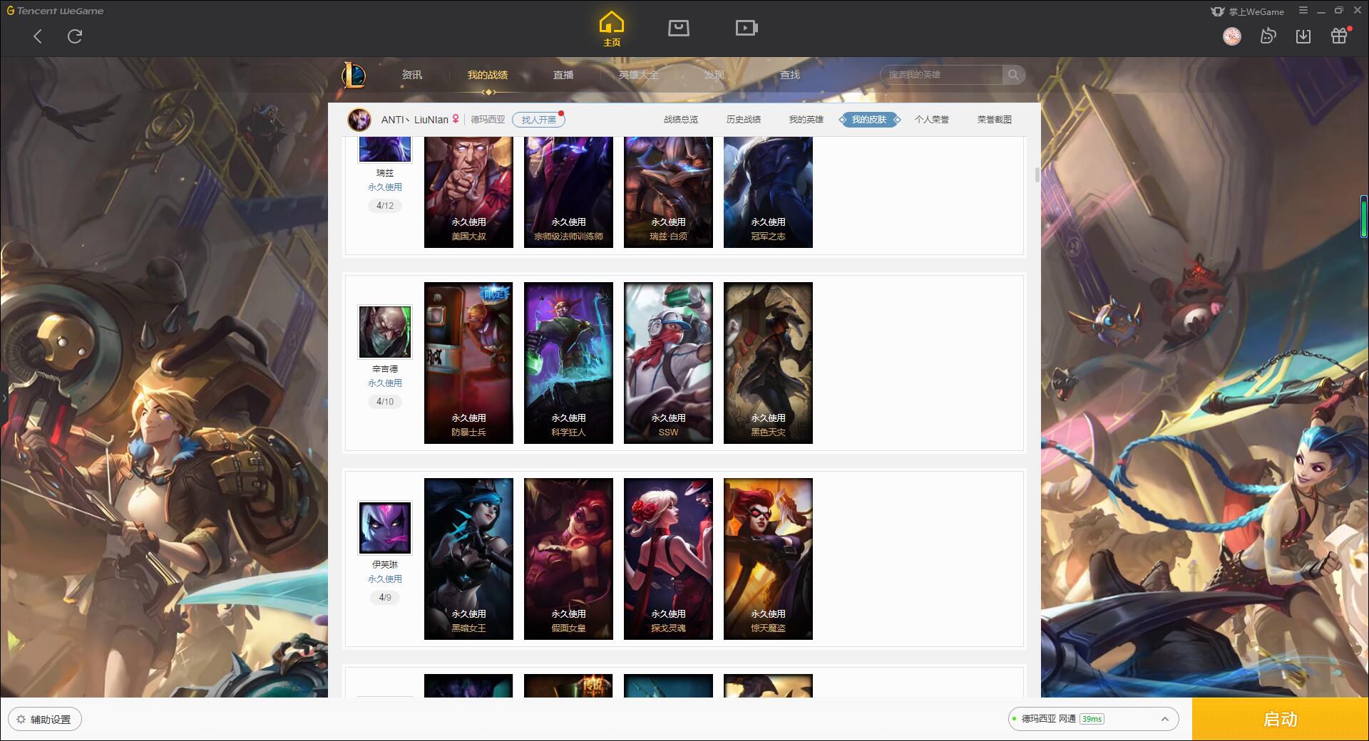Open the 直播 tab

563,75
